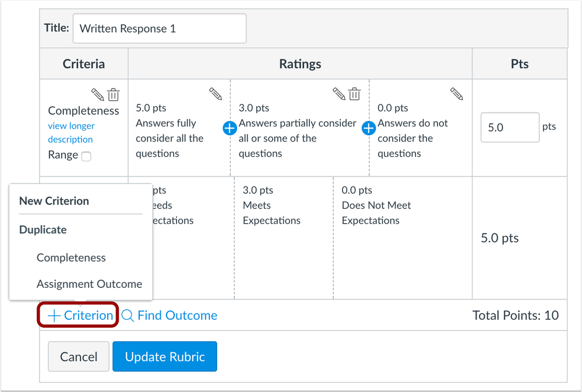This screenshot has height=392, width=582.
Task: Choose Duplicate in the criterion menu
Action: [x=43, y=229]
